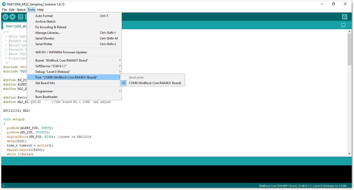Expand the Port COM9 submenu
This screenshot has height=190, width=354.
[x=74, y=77]
